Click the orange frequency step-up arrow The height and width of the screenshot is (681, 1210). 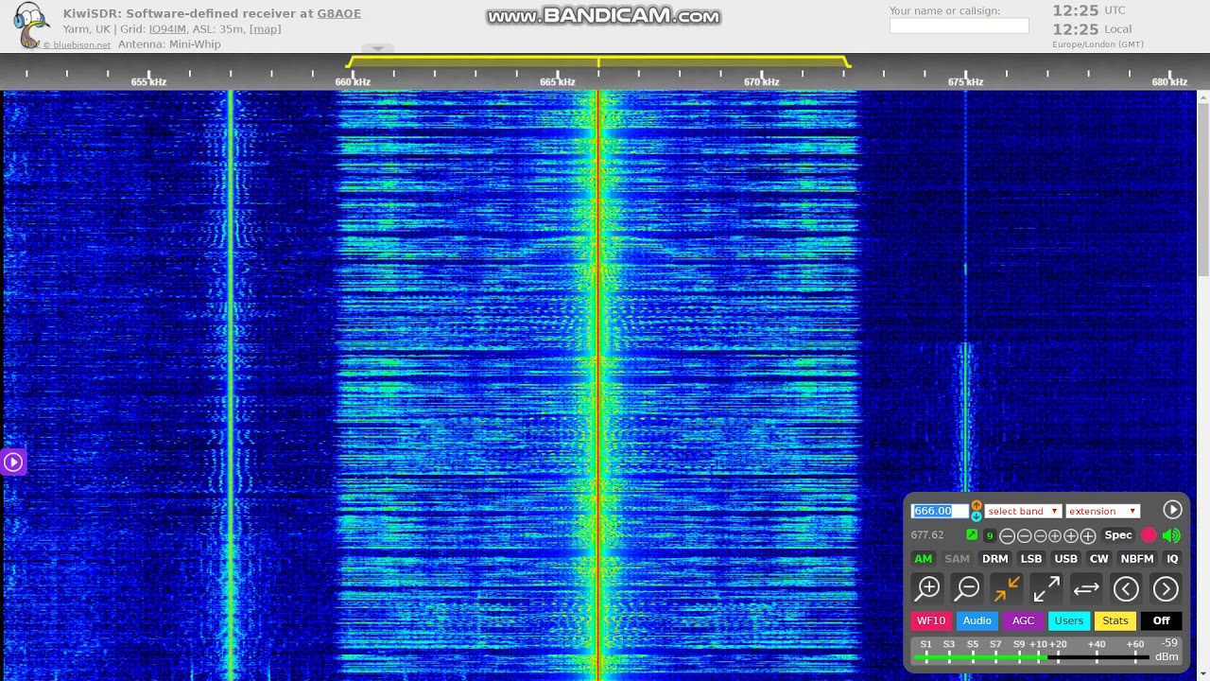point(977,506)
